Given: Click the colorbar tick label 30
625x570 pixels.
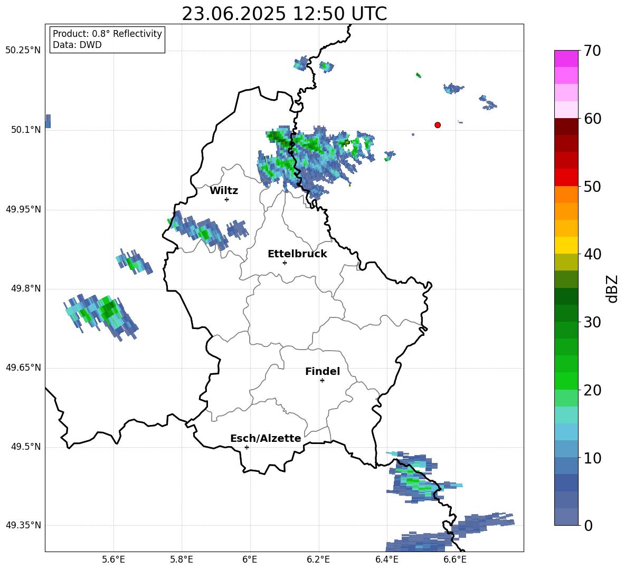Looking at the screenshot, I should point(592,322).
